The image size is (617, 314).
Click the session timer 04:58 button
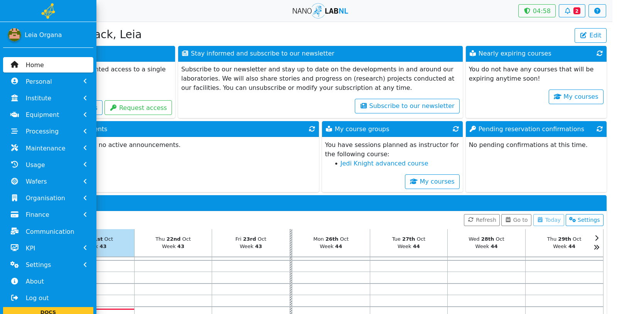tap(537, 11)
